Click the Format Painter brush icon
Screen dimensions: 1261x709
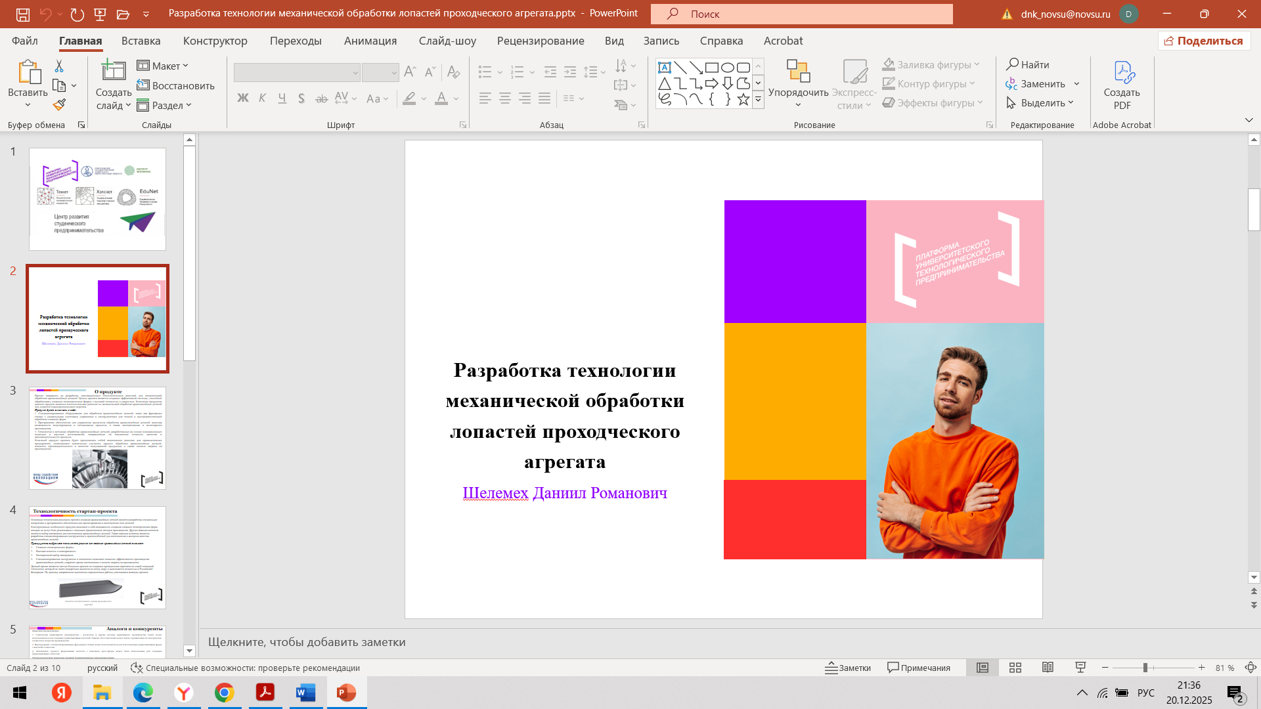click(59, 104)
